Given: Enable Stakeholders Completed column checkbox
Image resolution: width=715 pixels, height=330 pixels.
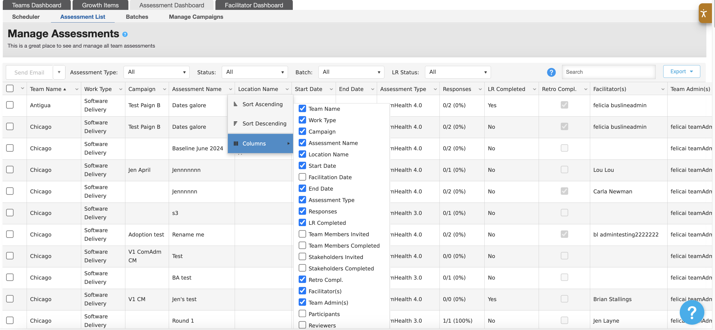Looking at the screenshot, I should [x=302, y=268].
